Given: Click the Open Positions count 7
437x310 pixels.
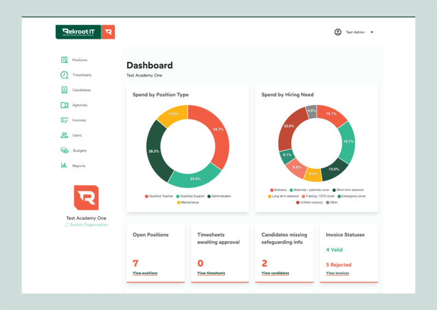Looking at the screenshot, I should [135, 263].
